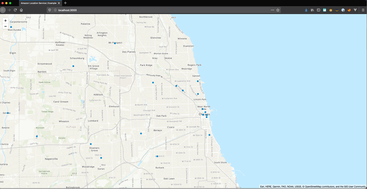
Task: Click the Elmhurst label
Action: pyautogui.click(x=114, y=106)
